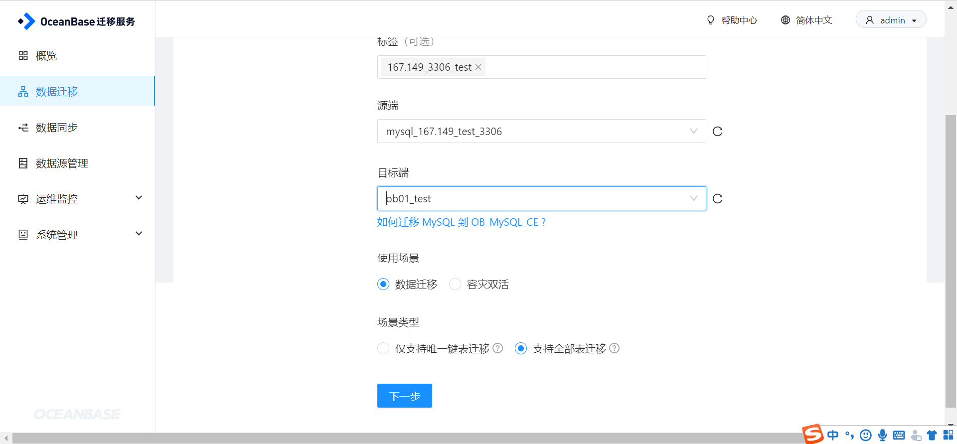Open the Sogou toolbox grid icon
This screenshot has width=957, height=444.
point(948,435)
